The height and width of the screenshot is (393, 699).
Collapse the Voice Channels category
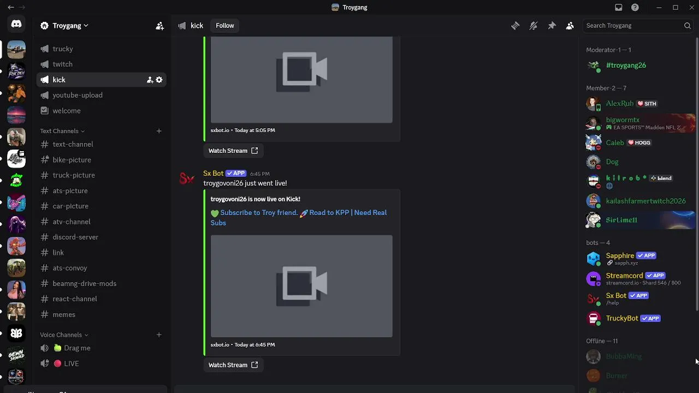tap(64, 335)
